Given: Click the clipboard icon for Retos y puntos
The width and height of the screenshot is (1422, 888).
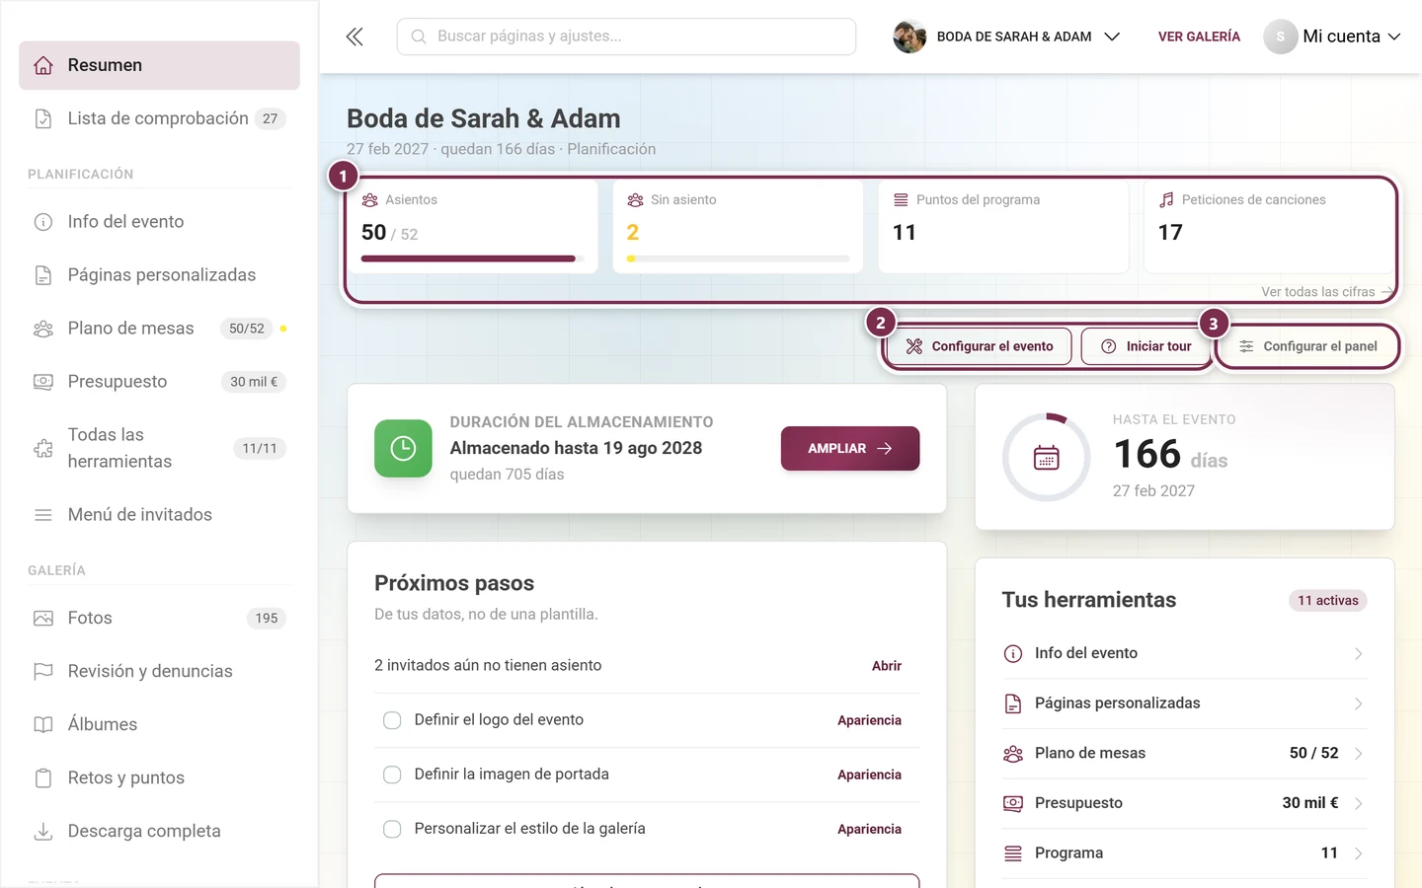Looking at the screenshot, I should coord(43,778).
